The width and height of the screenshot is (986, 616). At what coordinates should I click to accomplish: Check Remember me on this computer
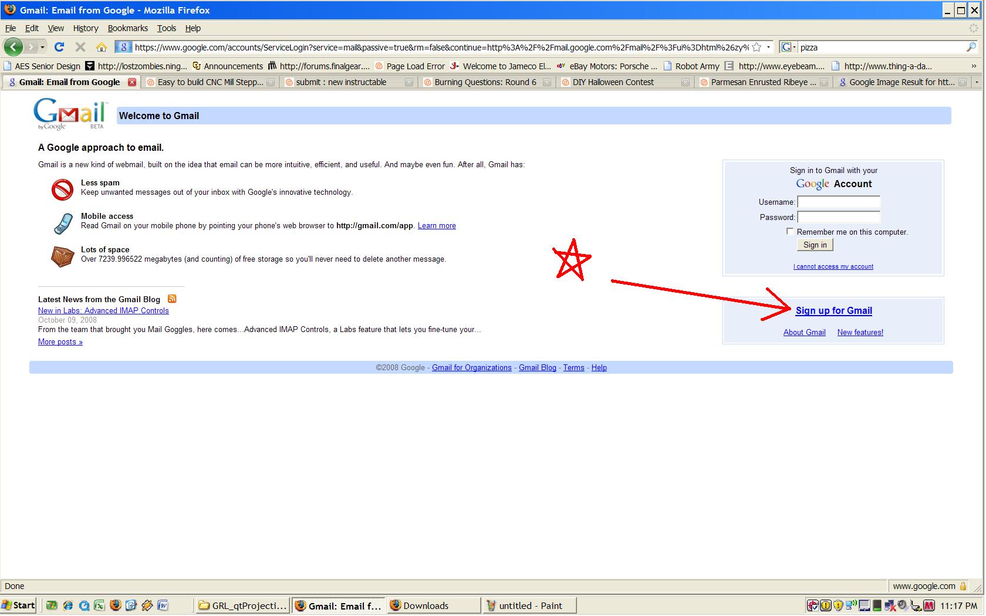click(x=790, y=232)
